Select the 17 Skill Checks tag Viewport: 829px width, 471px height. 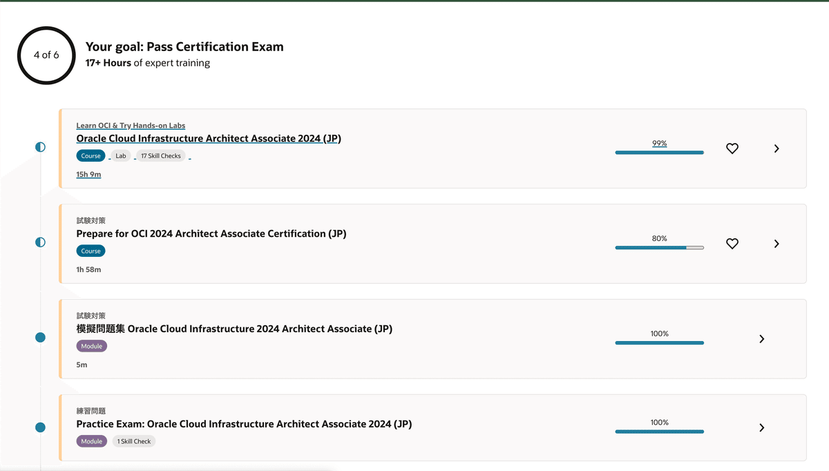161,156
